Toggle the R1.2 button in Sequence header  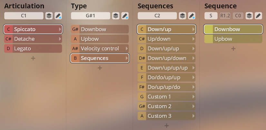225,16
